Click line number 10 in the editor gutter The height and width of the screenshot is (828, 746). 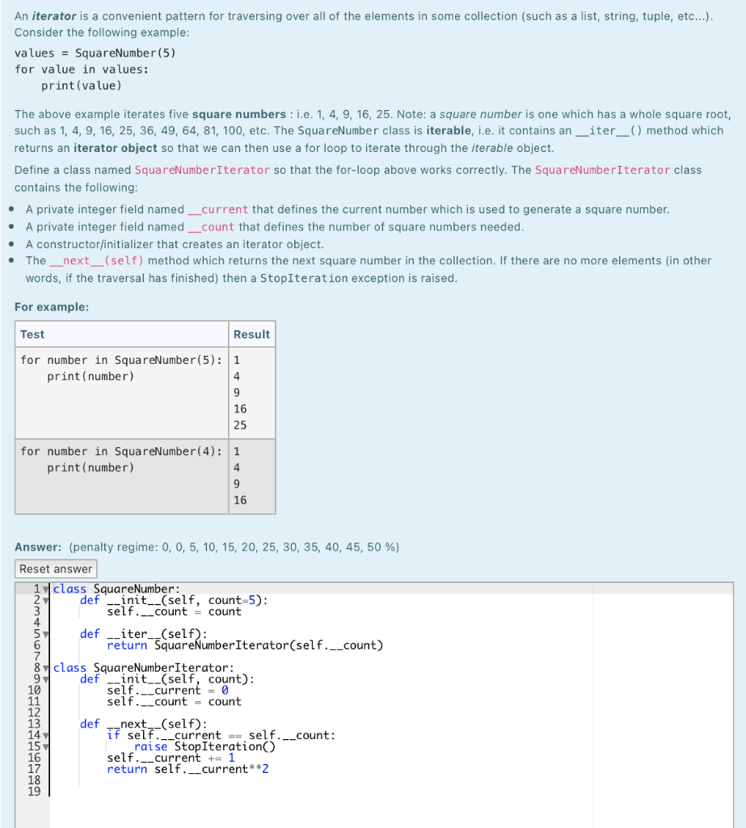[x=36, y=690]
